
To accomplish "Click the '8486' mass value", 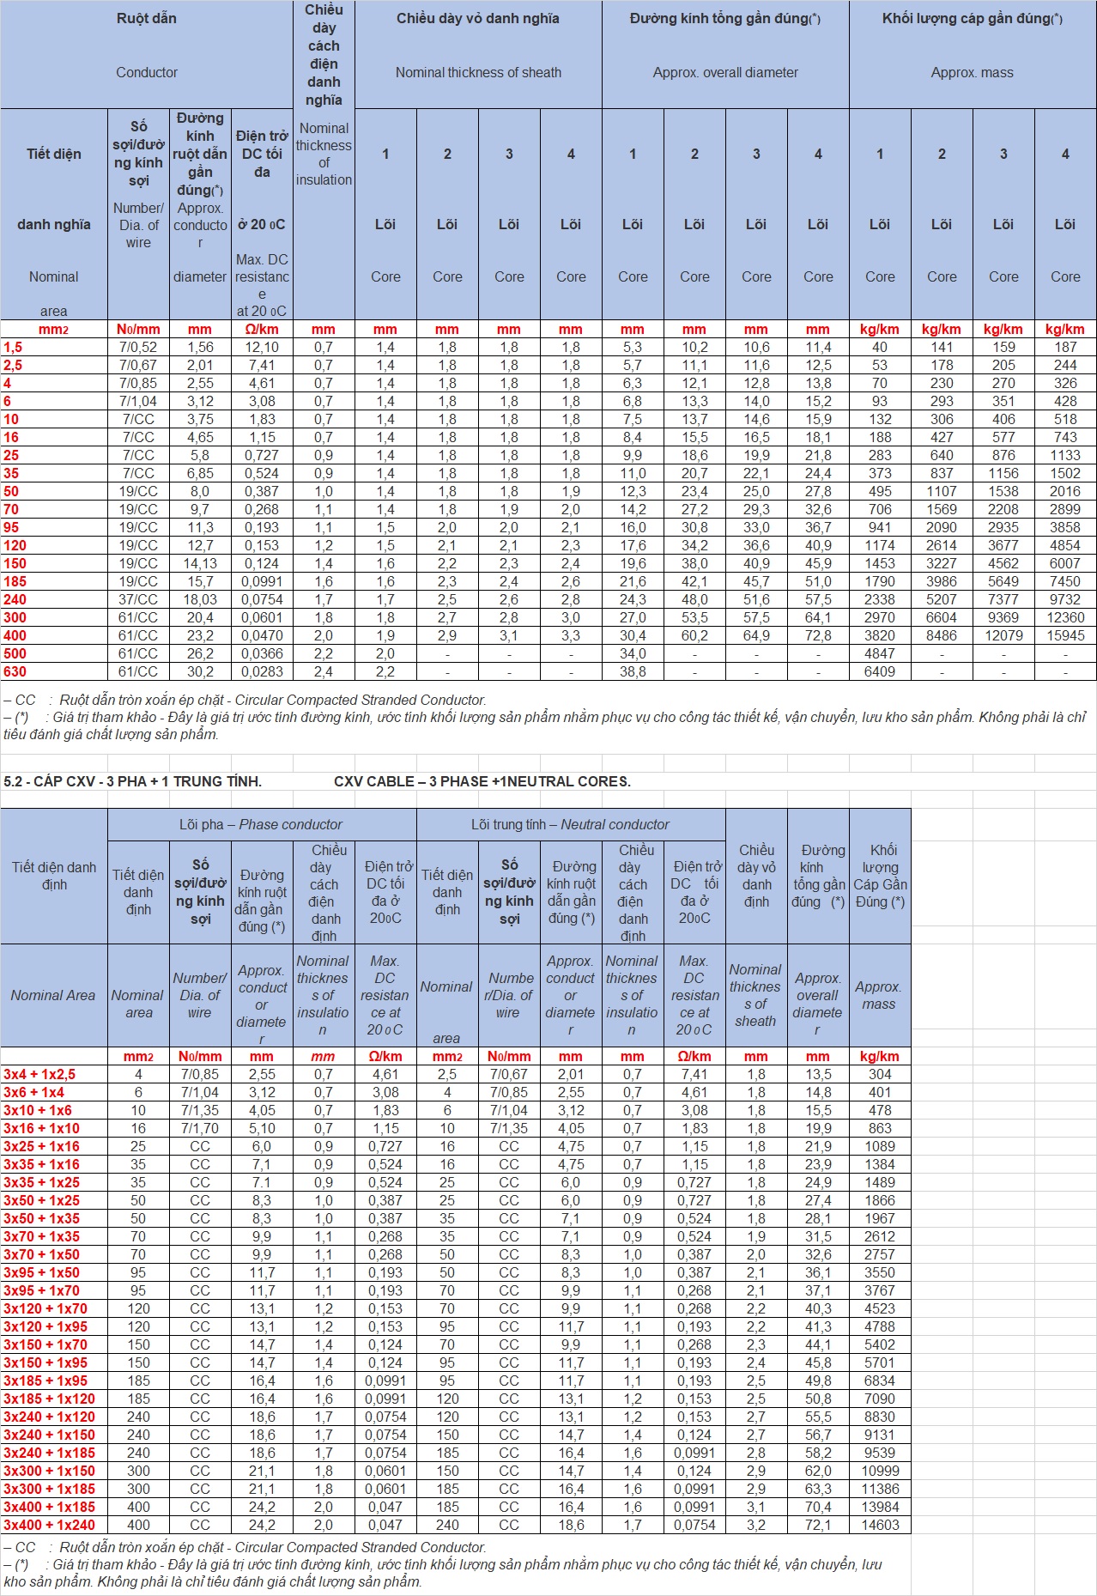I will [942, 635].
